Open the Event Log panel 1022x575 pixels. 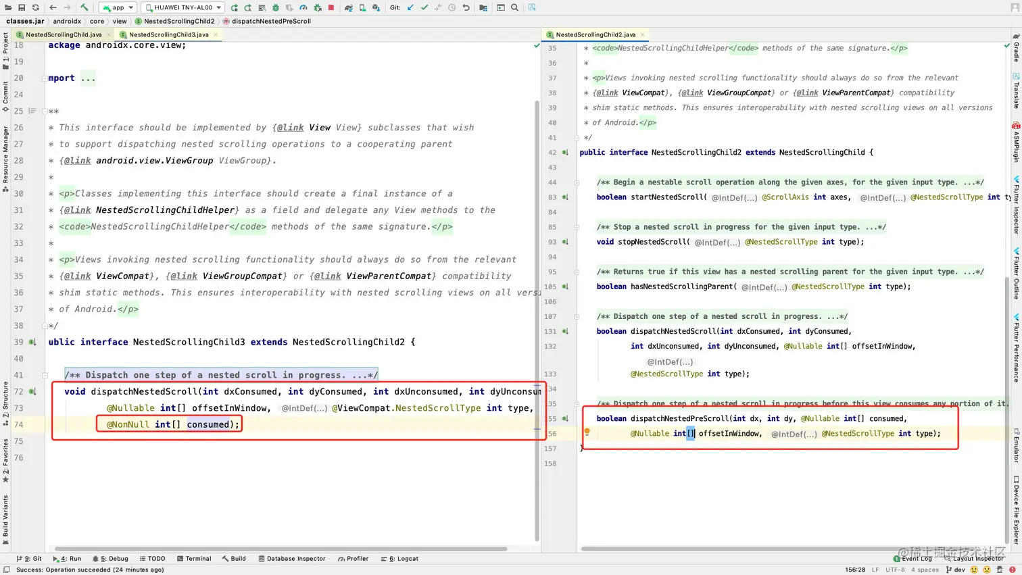pyautogui.click(x=912, y=559)
